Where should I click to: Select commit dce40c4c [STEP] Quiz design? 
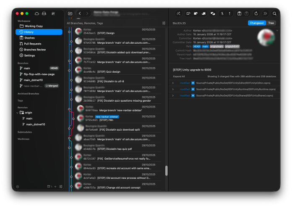click(118, 70)
